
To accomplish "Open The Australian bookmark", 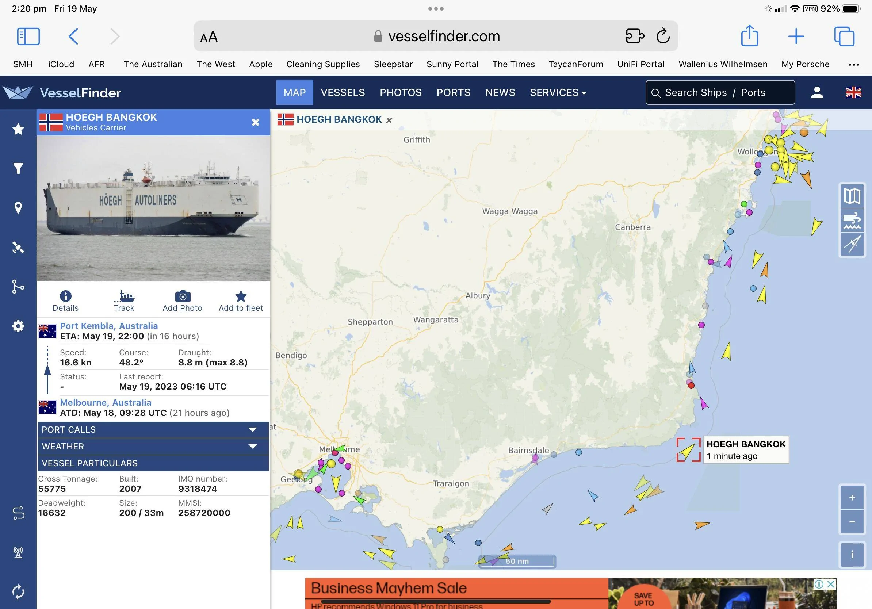I will pyautogui.click(x=153, y=64).
